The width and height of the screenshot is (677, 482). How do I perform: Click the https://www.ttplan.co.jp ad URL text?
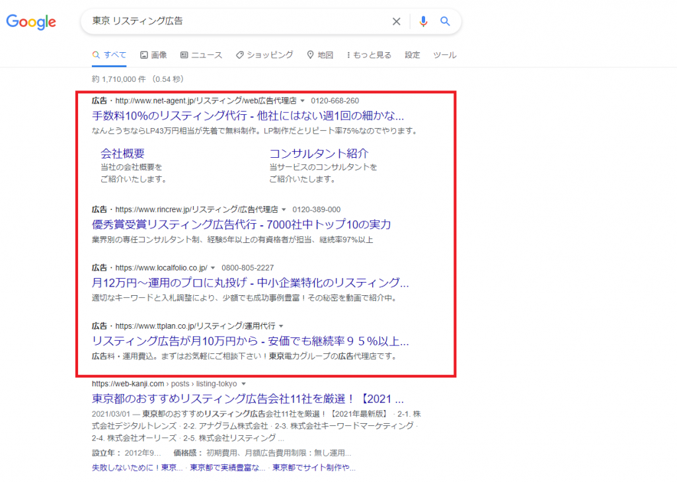pos(195,326)
